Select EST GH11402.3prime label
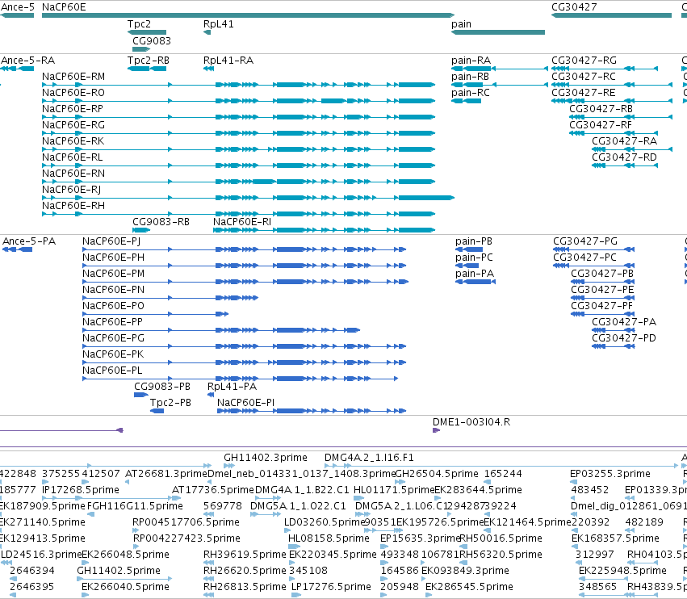Screen dimensions: 687x599 [x=266, y=458]
